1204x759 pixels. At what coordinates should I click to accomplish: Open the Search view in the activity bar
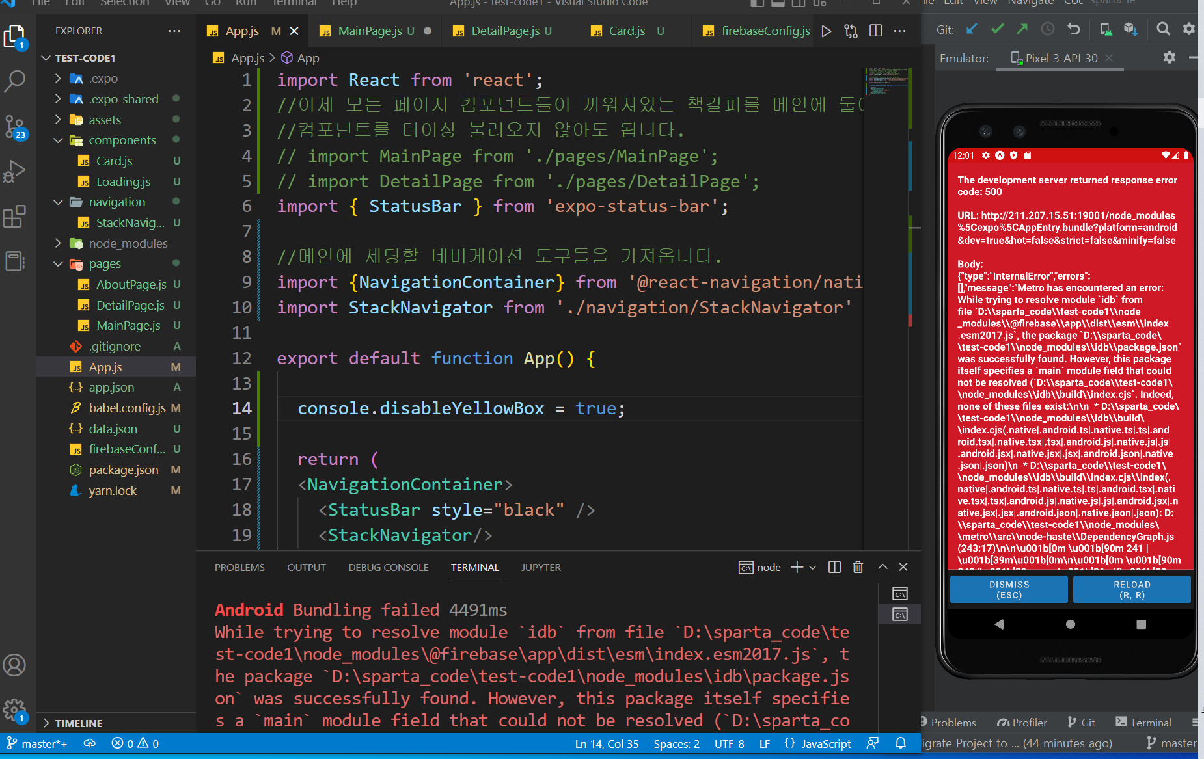point(14,81)
